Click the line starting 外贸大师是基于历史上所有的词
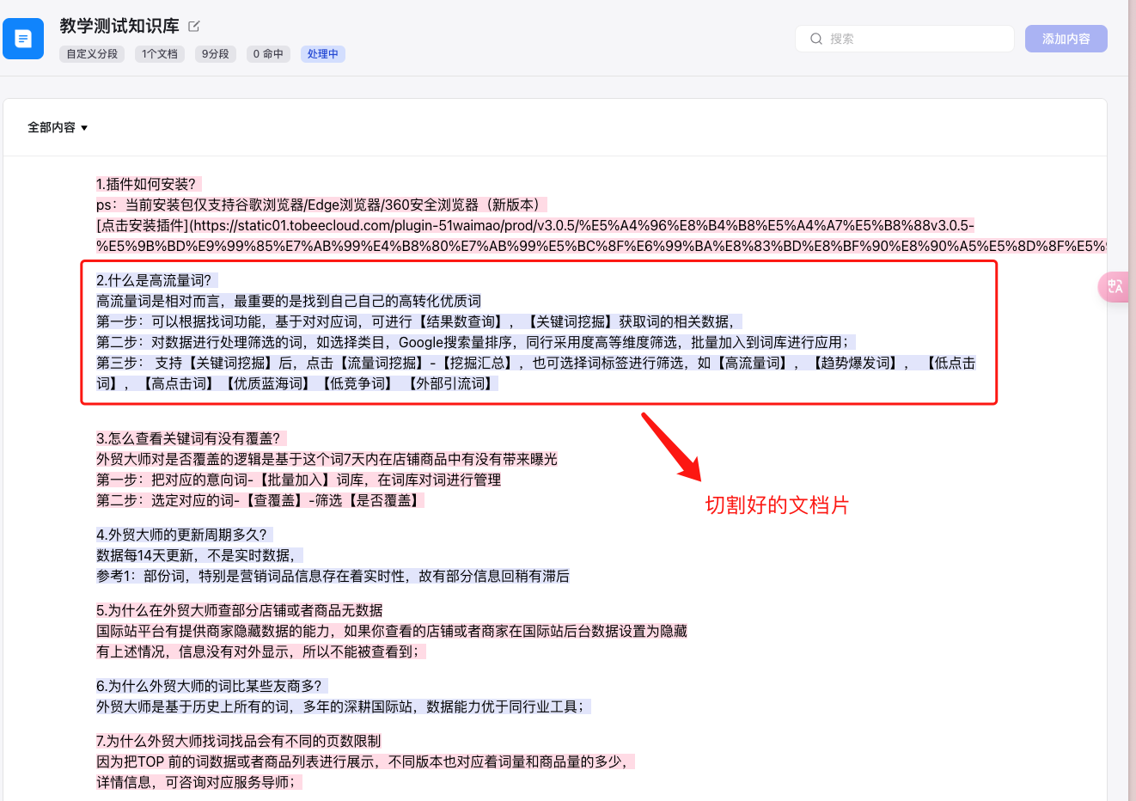Screen dimensions: 1136x801 (343, 706)
